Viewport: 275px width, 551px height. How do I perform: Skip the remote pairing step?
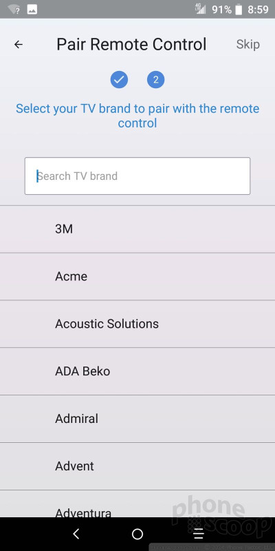248,45
